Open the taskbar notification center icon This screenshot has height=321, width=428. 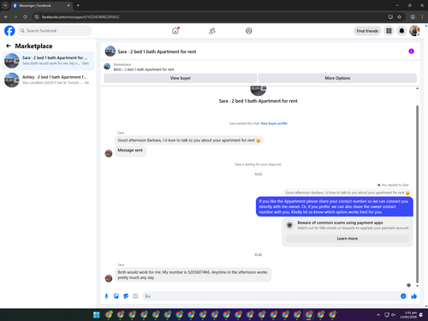tap(421, 315)
